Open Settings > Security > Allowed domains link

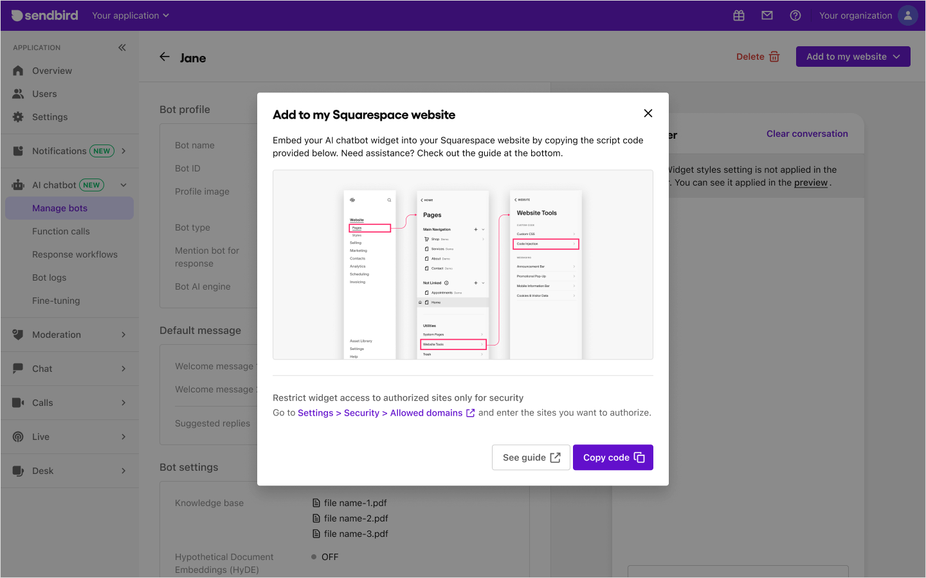pos(386,413)
